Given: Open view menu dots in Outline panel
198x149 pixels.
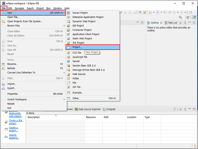Looking at the screenshot, I should 185,23.
